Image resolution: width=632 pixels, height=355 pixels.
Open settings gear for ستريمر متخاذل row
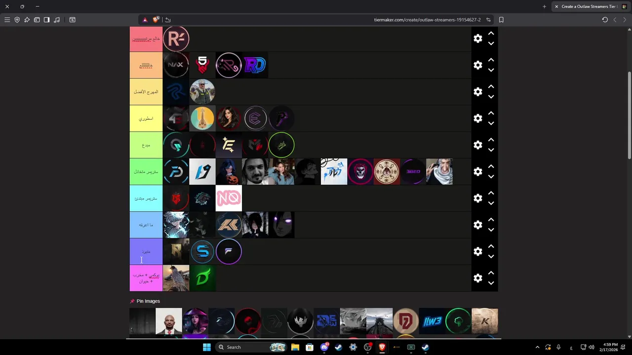click(x=477, y=172)
